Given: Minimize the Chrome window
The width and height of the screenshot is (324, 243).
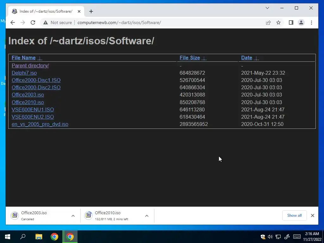Looking at the screenshot, I should click(282, 8).
